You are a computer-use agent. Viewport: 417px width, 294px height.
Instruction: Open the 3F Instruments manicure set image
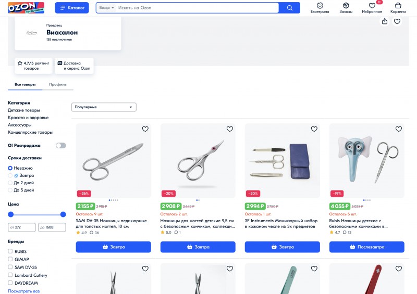click(282, 161)
